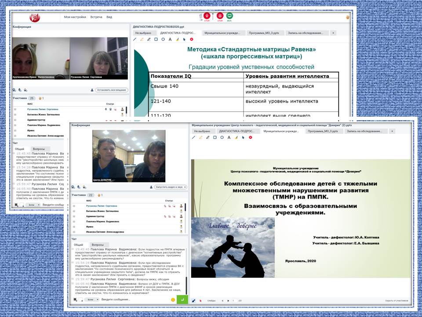This screenshot has height=317, width=422.
Task: Select the pencil tool in front window toolbar
Action: click(x=208, y=137)
